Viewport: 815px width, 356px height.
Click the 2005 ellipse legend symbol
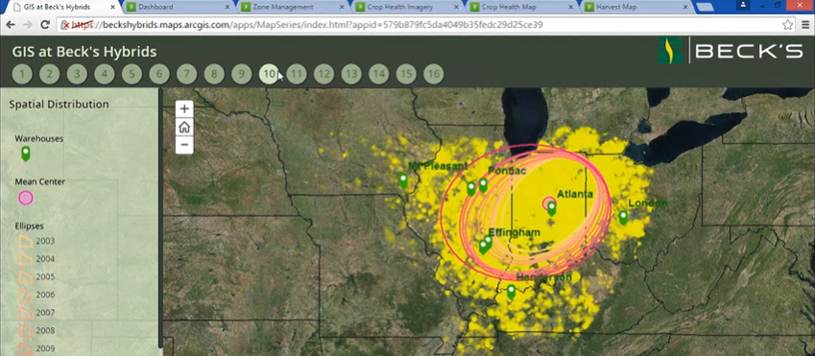pyautogui.click(x=26, y=277)
